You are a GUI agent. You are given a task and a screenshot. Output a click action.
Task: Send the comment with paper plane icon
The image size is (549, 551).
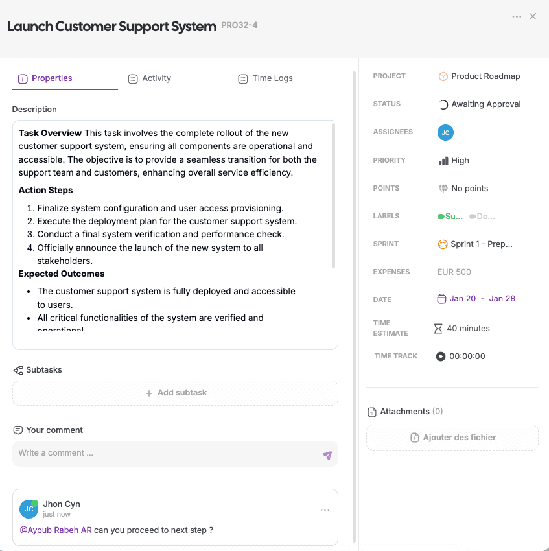point(327,456)
